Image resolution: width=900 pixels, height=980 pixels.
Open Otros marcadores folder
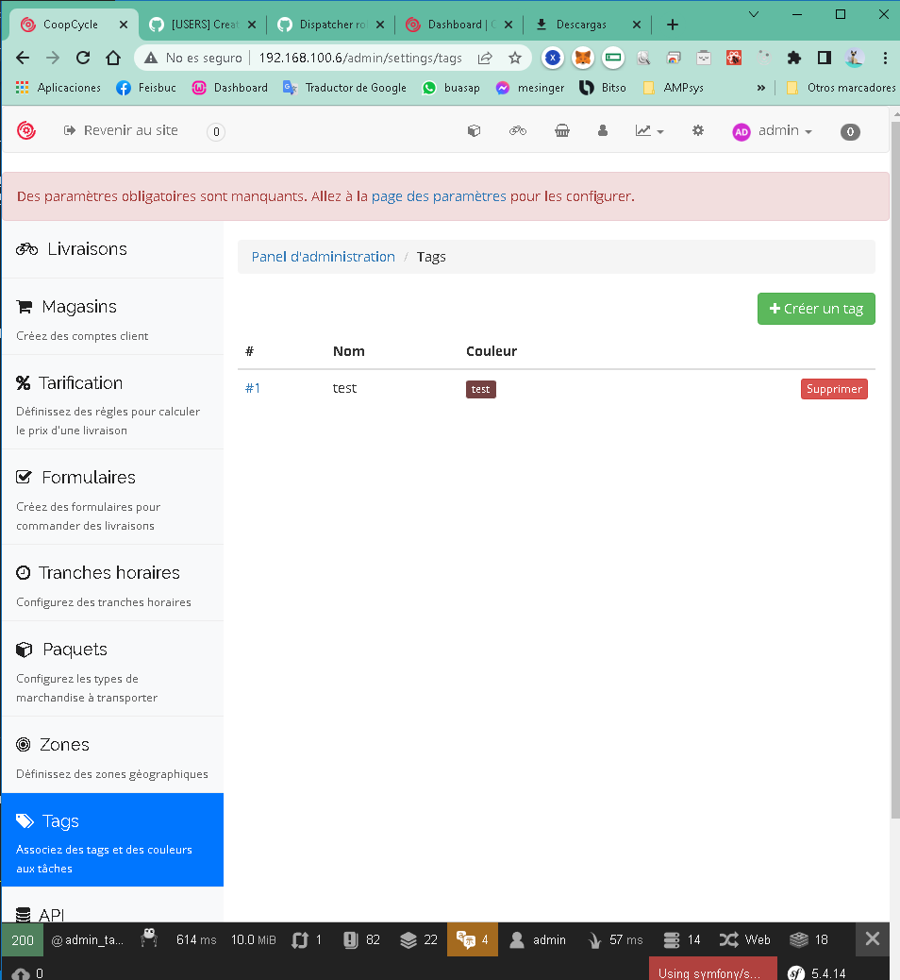tap(841, 88)
